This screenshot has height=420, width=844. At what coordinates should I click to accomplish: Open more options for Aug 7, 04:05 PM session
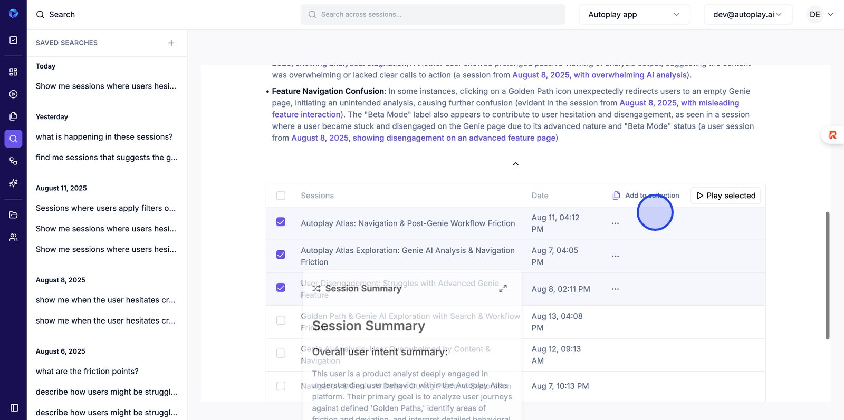click(615, 256)
